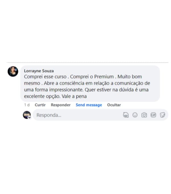Open Lorrayne Souza's profile picture
The image size is (171, 194).
13,71
